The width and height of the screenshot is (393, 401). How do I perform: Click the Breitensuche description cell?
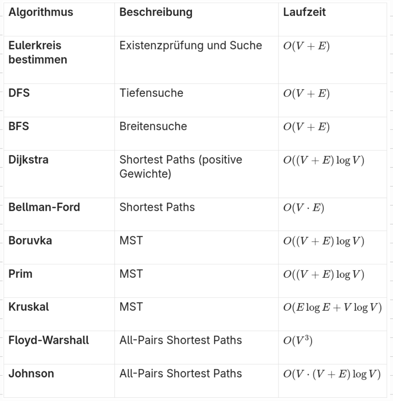tap(153, 127)
